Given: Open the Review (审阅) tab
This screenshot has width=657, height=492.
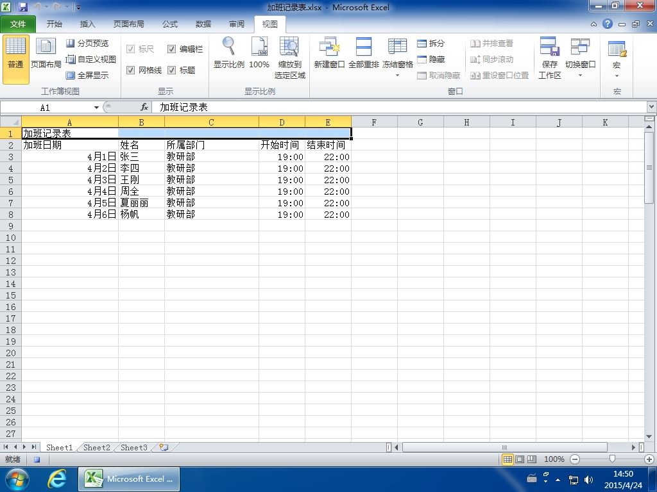Looking at the screenshot, I should coord(237,24).
